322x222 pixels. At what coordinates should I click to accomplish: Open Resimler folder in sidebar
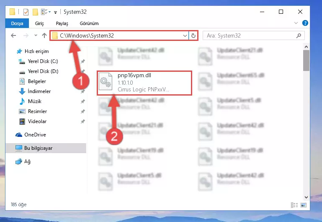pyautogui.click(x=37, y=111)
